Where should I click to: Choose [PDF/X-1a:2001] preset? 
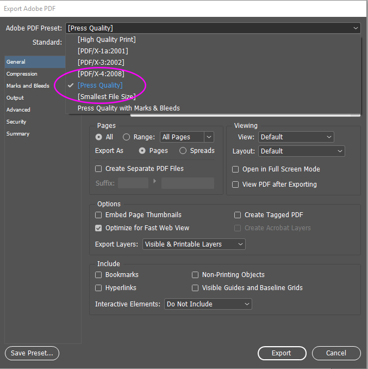pyautogui.click(x=213, y=51)
